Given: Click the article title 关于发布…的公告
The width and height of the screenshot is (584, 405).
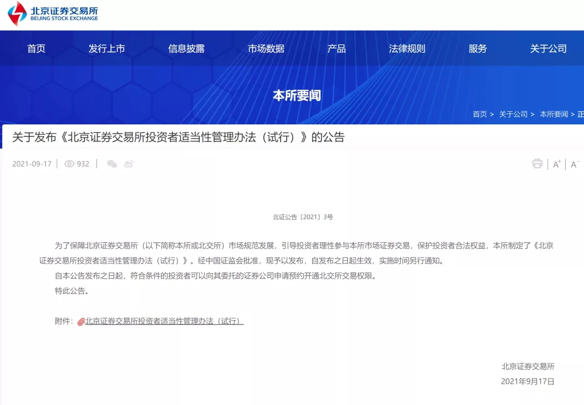Looking at the screenshot, I should pyautogui.click(x=178, y=137).
